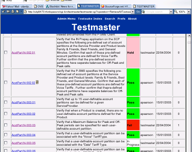Tick the checkbox for AcctPartN-003.01
Screen dimensions: 192x152
tap(6, 102)
